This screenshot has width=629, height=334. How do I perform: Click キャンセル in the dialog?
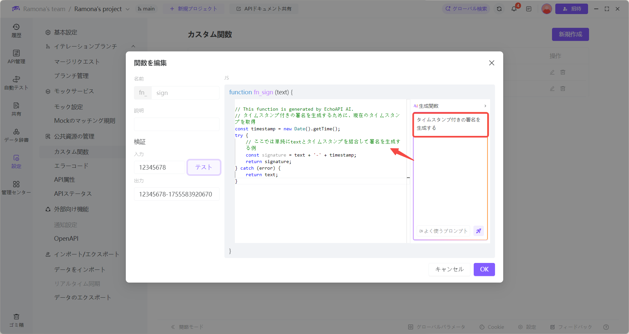(449, 269)
